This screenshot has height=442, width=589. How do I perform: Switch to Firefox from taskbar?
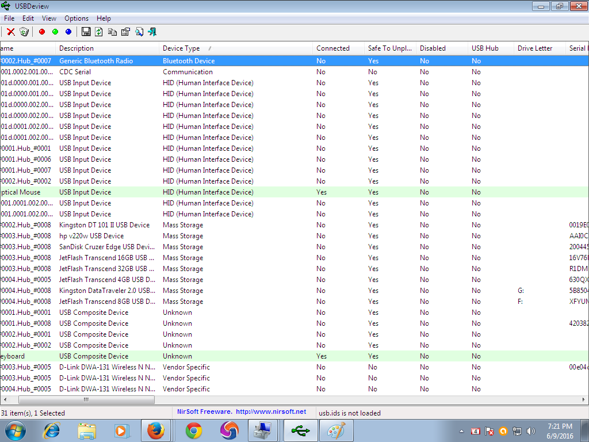(x=156, y=430)
